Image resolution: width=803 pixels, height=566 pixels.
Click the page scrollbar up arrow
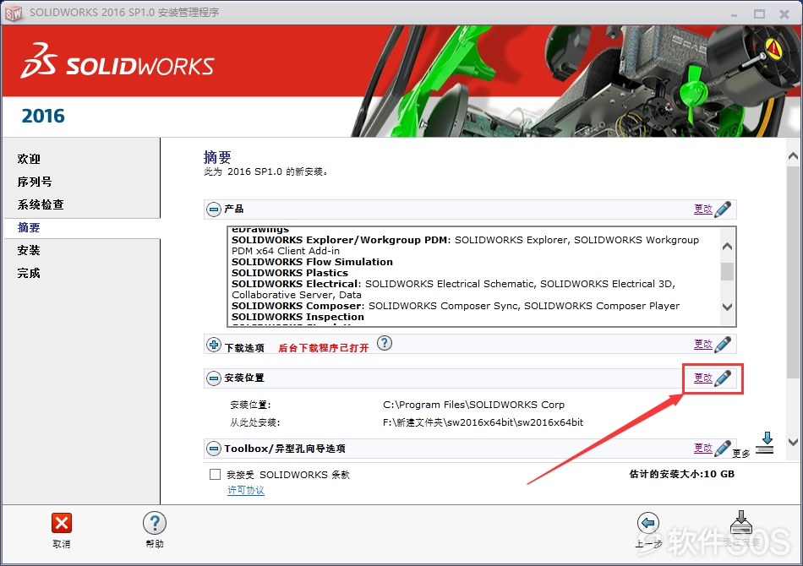793,156
